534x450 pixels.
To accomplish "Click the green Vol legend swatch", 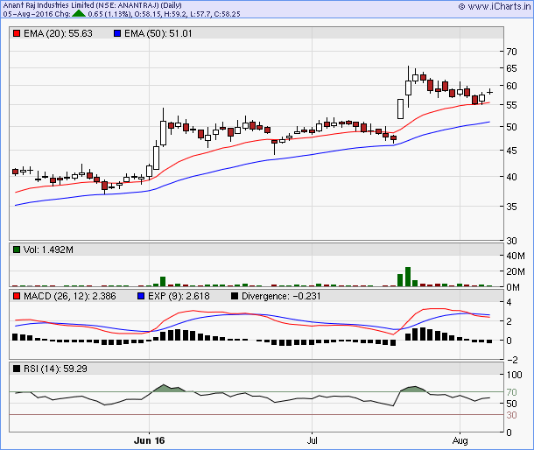I will click(x=17, y=250).
